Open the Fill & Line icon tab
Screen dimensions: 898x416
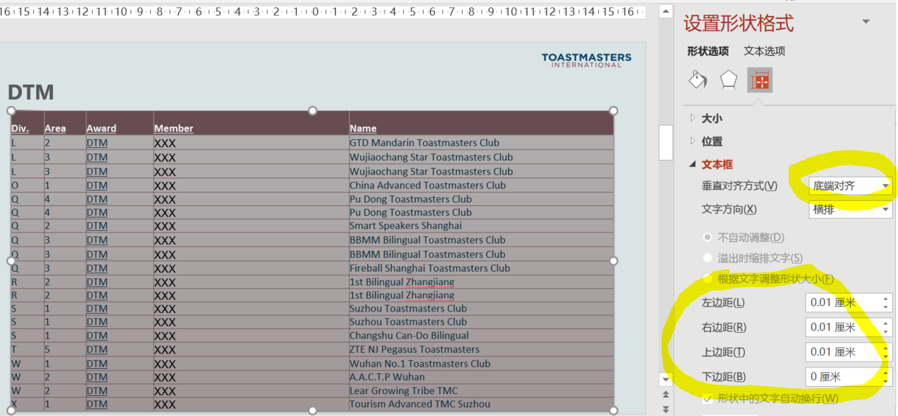coord(697,80)
